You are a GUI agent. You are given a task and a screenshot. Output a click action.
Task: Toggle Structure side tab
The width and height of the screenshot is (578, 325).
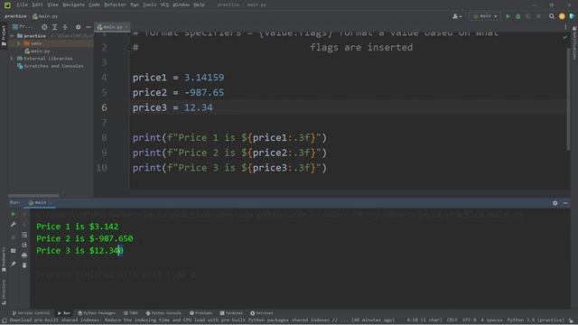coord(4,292)
